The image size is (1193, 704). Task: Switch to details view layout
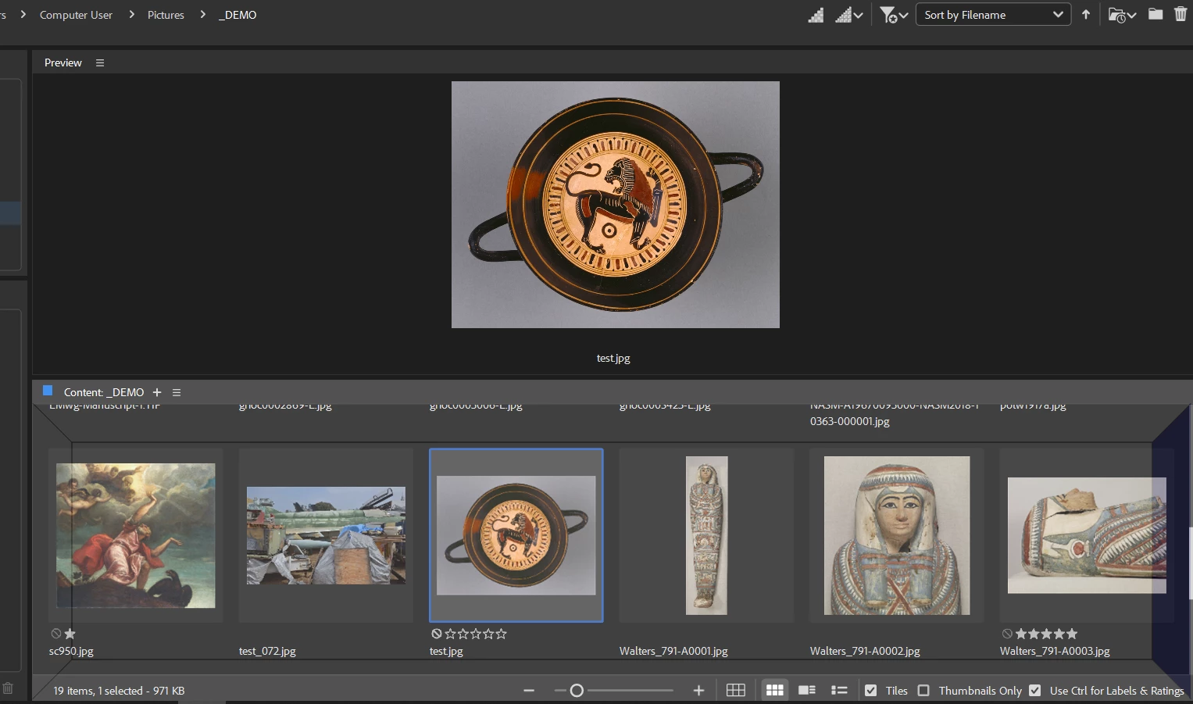(x=807, y=691)
